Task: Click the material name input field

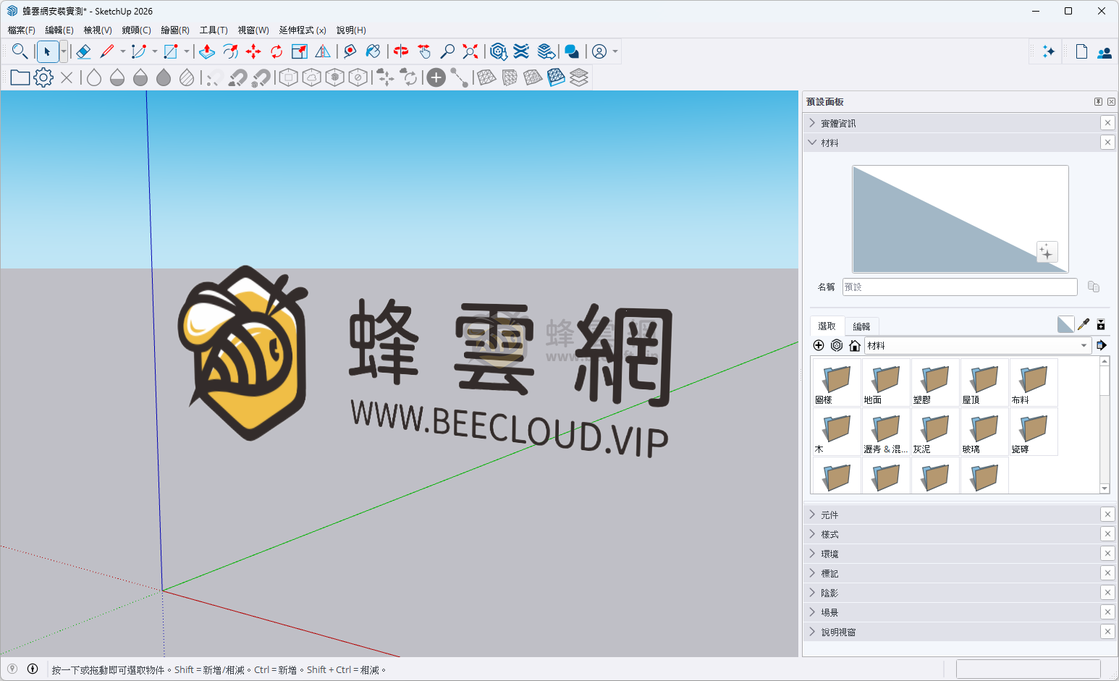Action: coord(960,287)
